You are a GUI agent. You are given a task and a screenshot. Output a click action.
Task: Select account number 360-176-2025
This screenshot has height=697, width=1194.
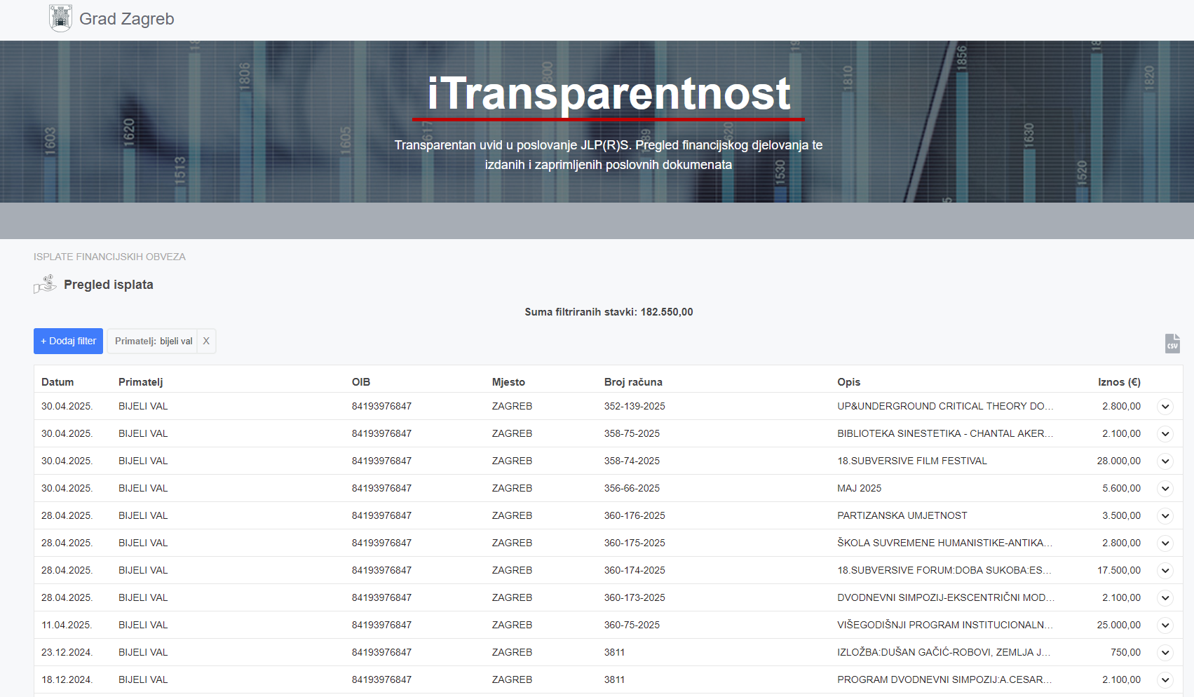tap(635, 515)
